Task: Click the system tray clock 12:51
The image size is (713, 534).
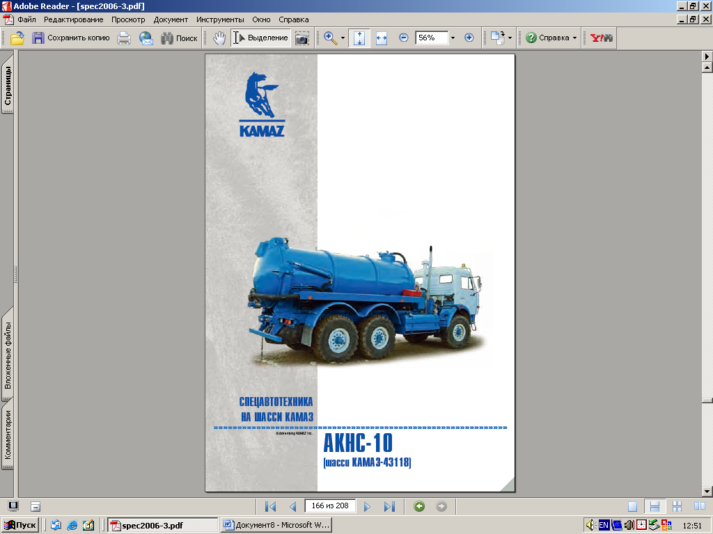Action: [692, 526]
